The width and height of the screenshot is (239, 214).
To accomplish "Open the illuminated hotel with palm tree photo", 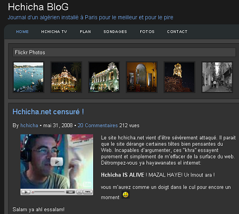I will point(66,77).
